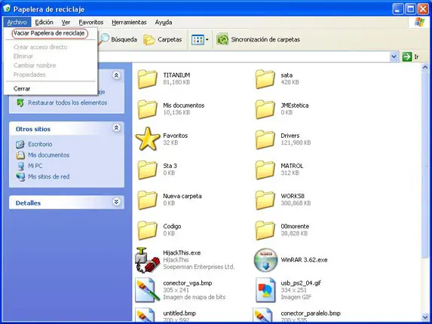Click the scrollbar down arrow
Screen dimensions: 432x324
[x=425, y=317]
